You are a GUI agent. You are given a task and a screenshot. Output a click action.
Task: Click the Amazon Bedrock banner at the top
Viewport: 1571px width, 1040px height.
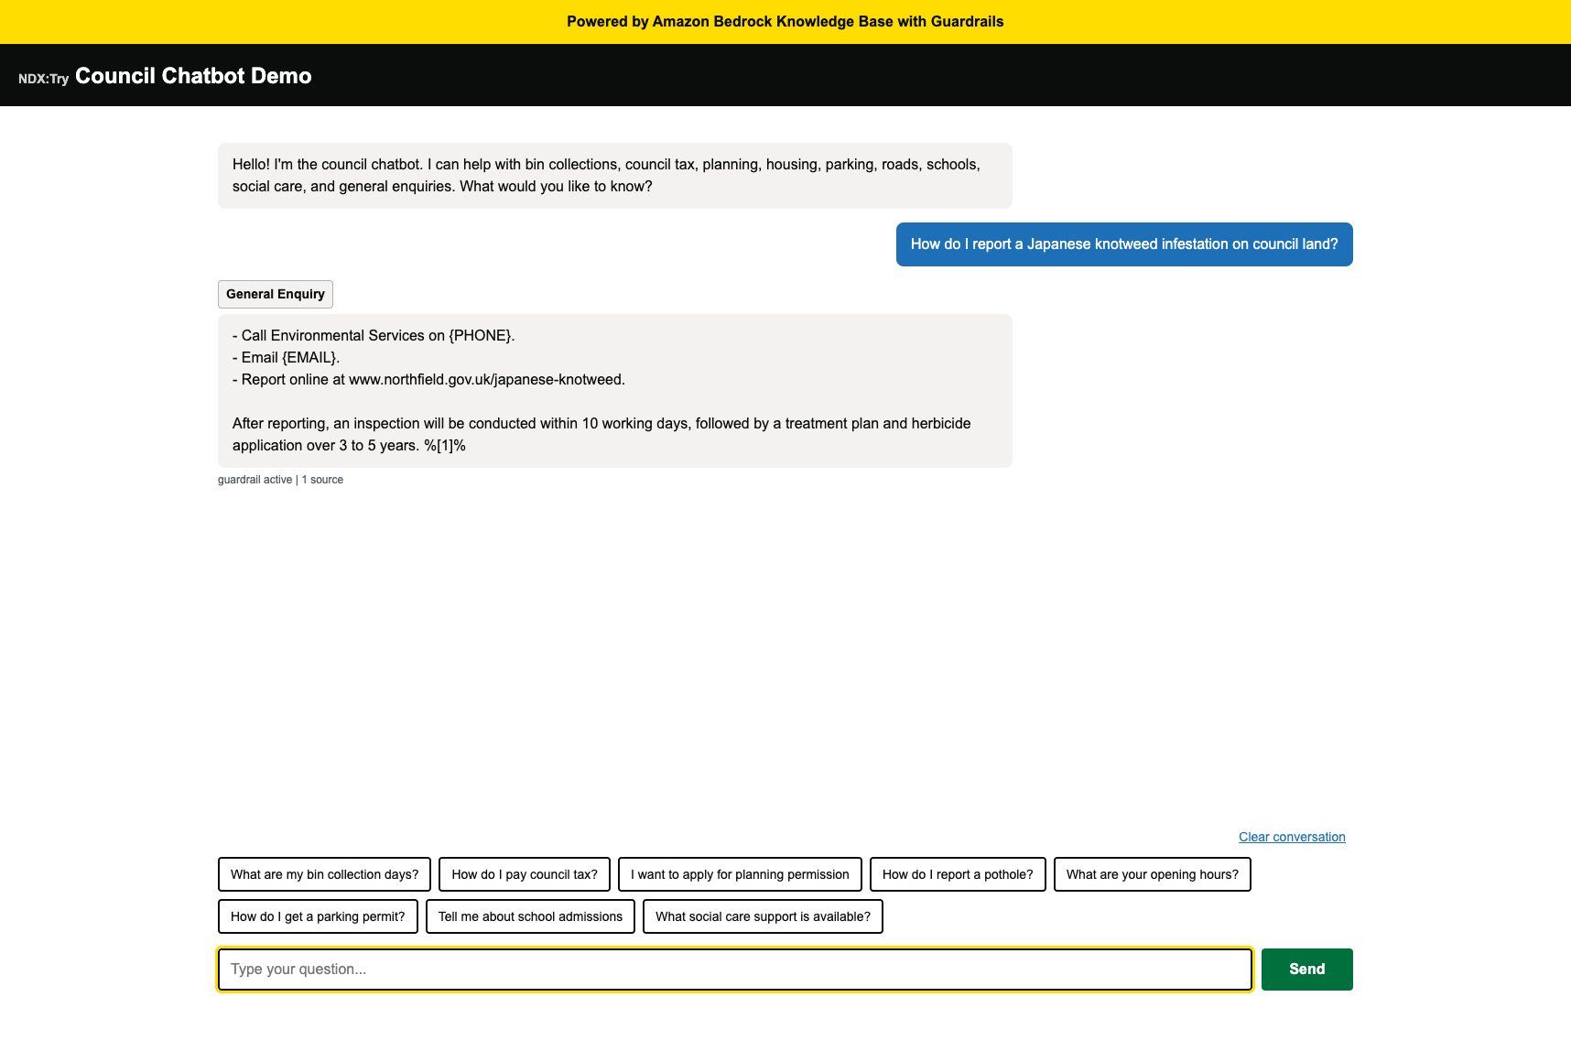(x=785, y=21)
